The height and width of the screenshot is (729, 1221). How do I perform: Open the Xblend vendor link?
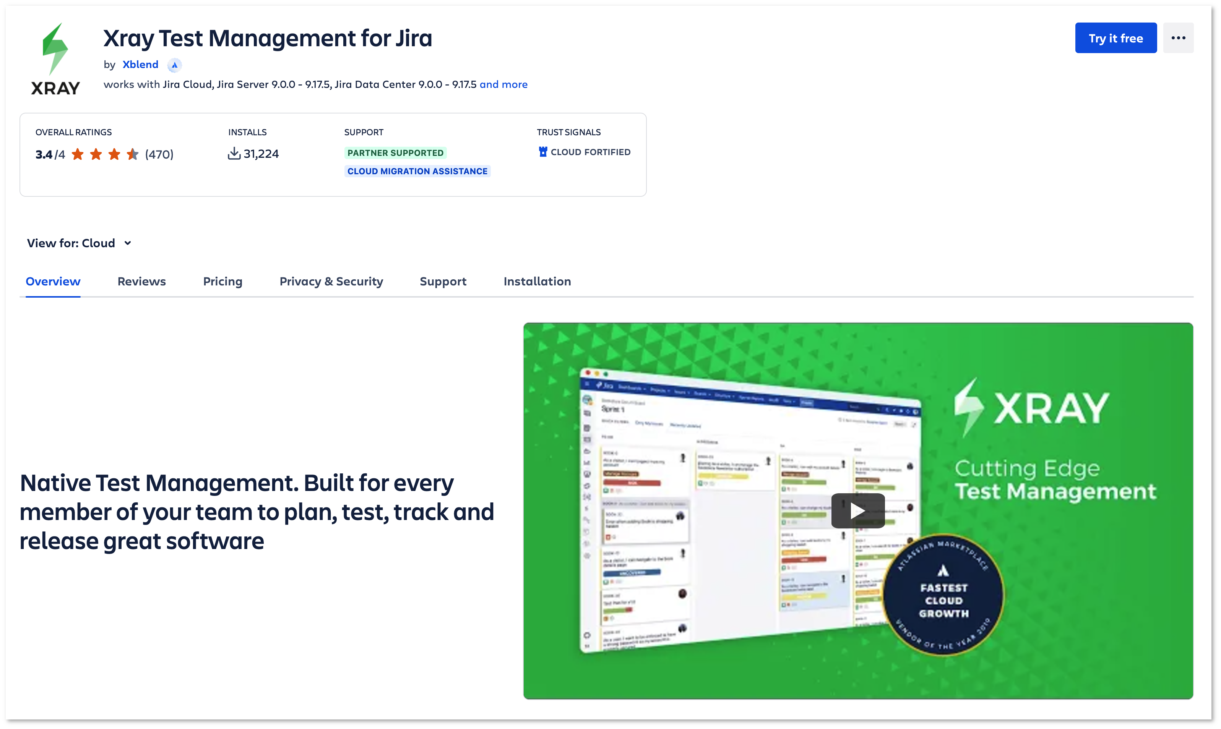click(141, 64)
